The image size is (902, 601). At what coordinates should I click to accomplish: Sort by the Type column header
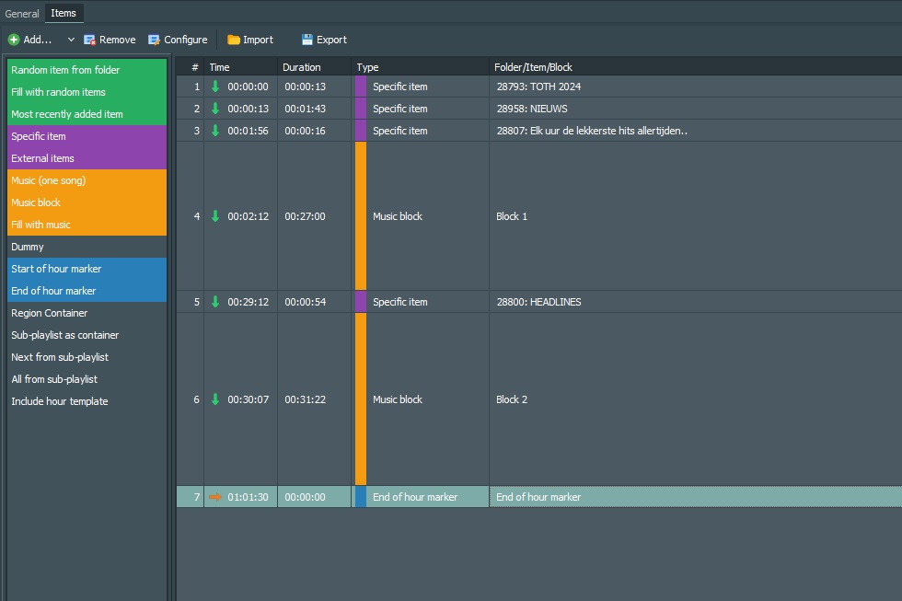[367, 67]
